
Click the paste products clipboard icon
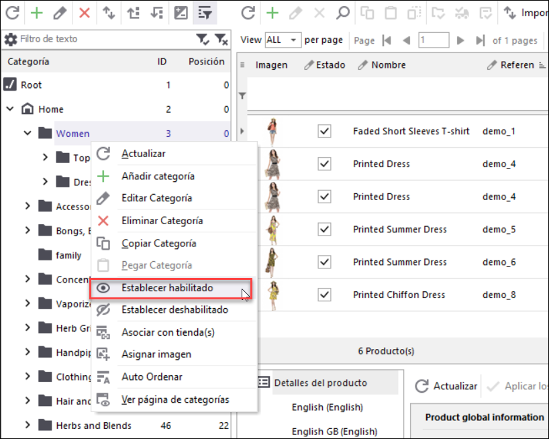(391, 13)
